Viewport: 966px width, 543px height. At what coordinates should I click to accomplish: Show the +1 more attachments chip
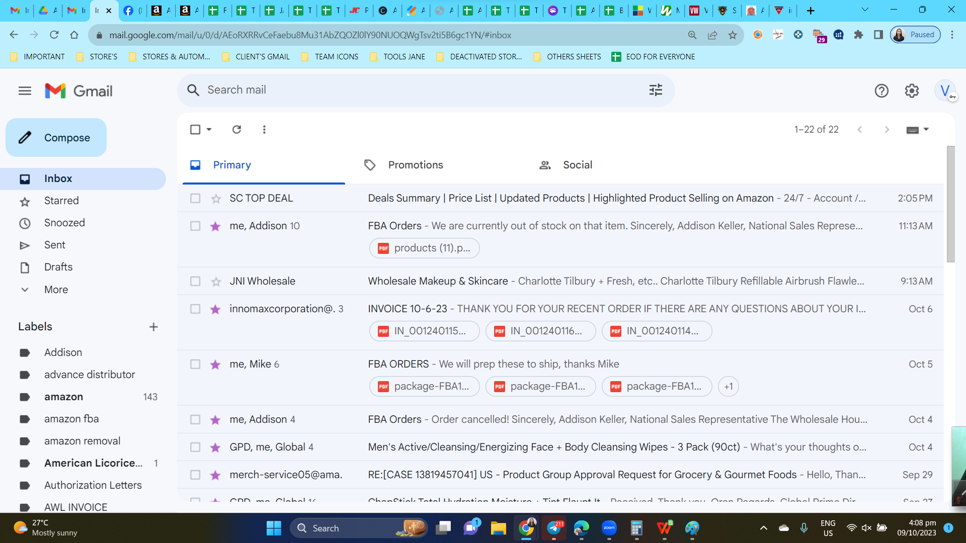tap(728, 386)
